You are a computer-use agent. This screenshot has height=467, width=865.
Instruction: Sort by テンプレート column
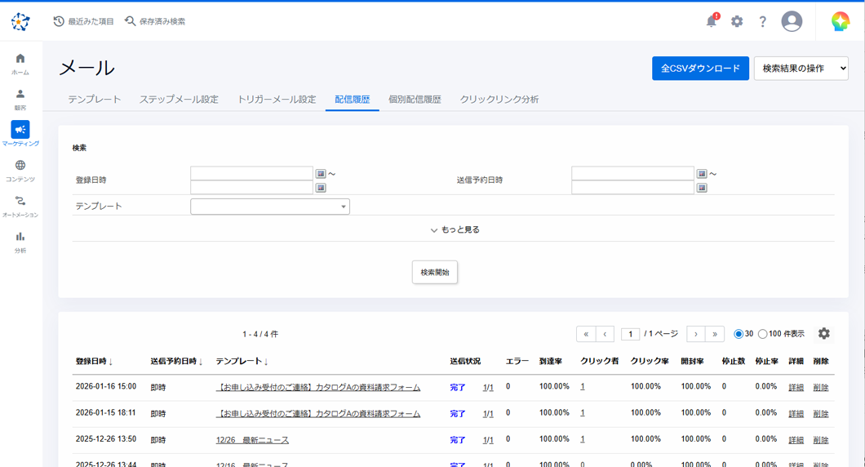point(242,361)
